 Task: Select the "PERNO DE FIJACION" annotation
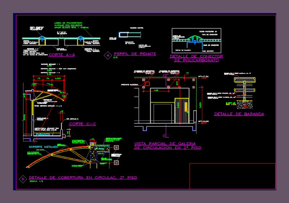pyautogui.click(x=183, y=50)
